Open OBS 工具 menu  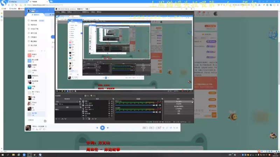tap(93, 12)
